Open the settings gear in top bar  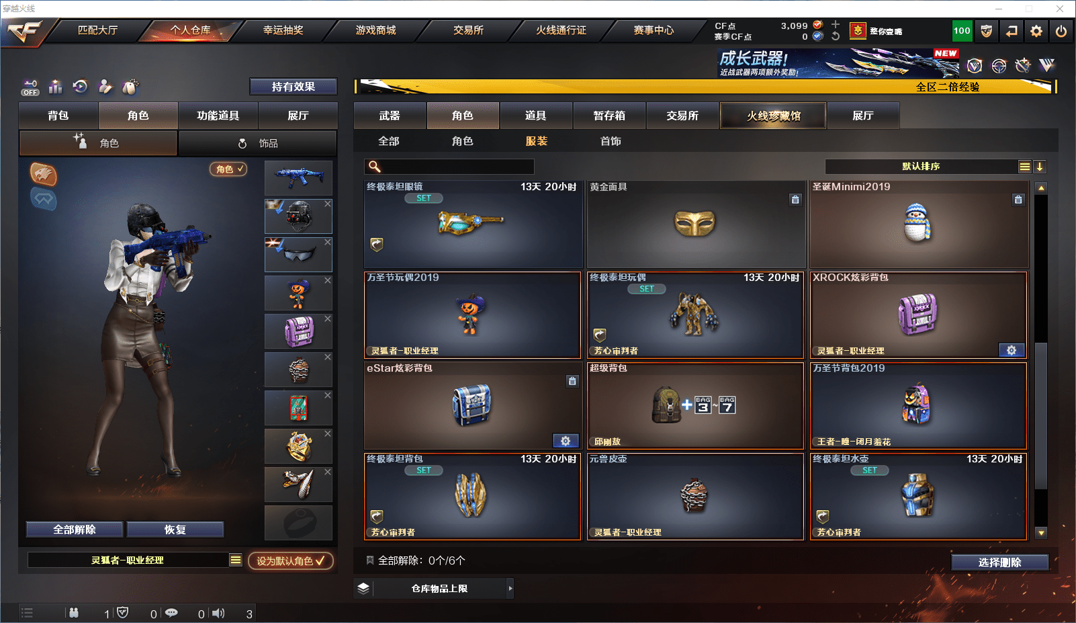click(x=1036, y=31)
